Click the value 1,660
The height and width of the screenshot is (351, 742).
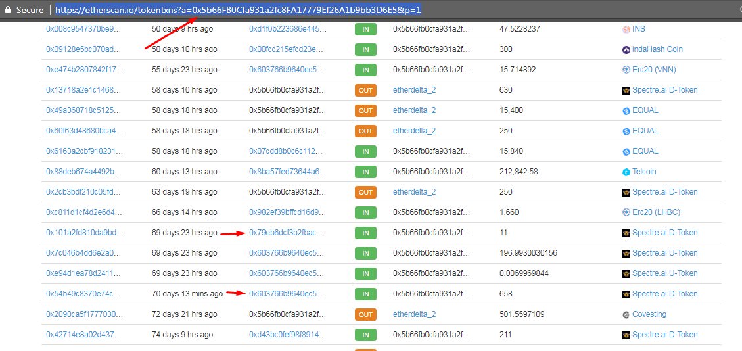pyautogui.click(x=509, y=212)
